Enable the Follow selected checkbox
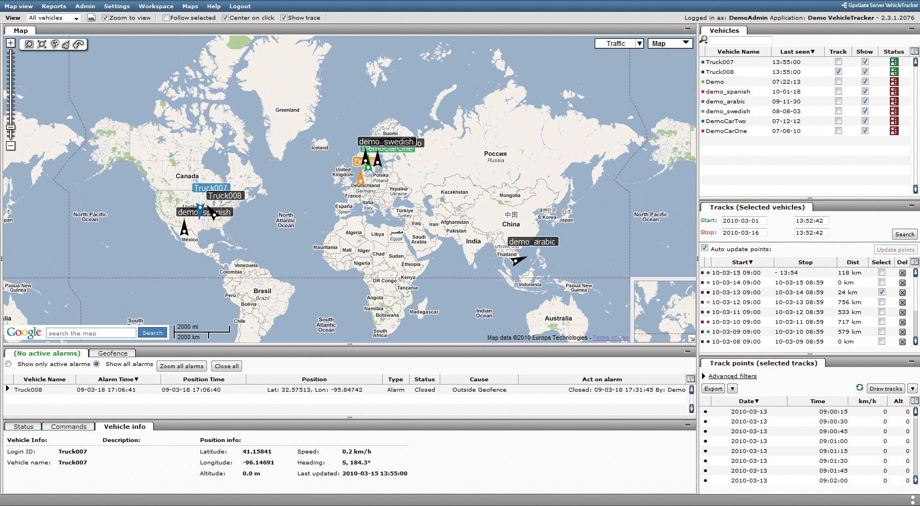Image resolution: width=920 pixels, height=506 pixels. click(x=166, y=18)
